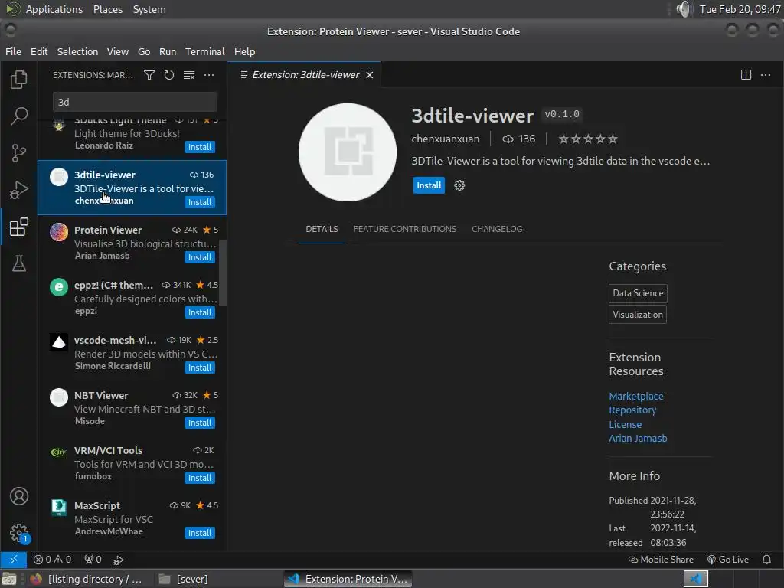Click the five-star rating of 3dtile-viewer
Image resolution: width=784 pixels, height=588 pixels.
[588, 139]
